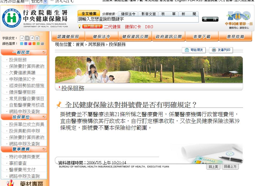Go to 首頁 in the breadcrumb
The image size is (271, 186).
[80, 44]
